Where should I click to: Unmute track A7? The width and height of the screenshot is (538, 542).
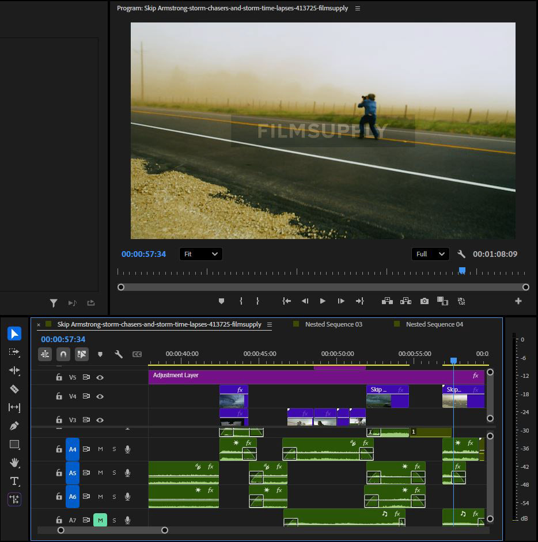coord(100,520)
